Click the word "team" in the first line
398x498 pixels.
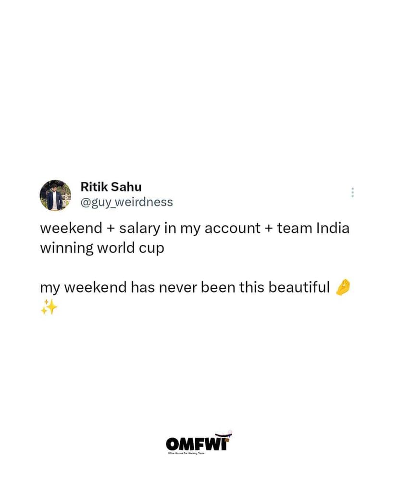295,229
